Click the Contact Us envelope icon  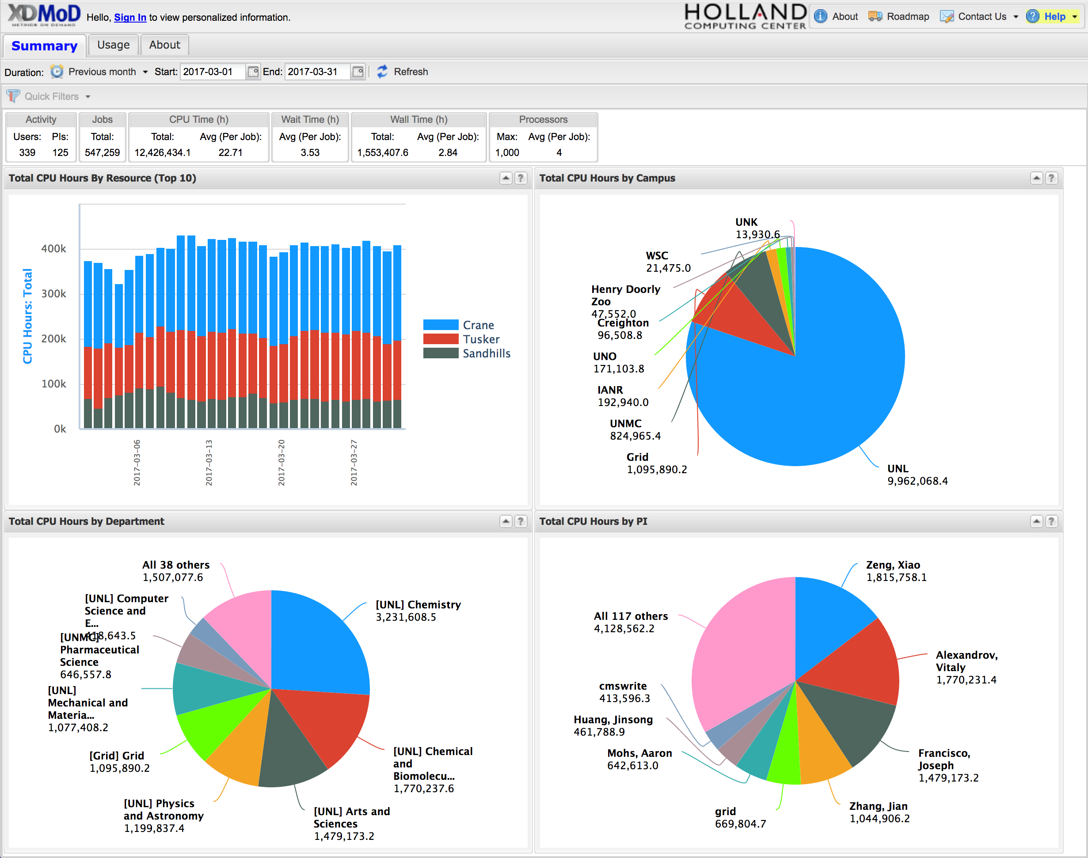click(x=946, y=17)
